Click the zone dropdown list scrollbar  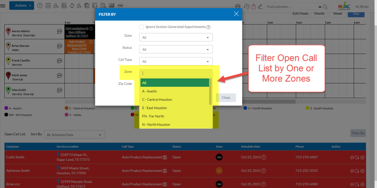coord(210,91)
